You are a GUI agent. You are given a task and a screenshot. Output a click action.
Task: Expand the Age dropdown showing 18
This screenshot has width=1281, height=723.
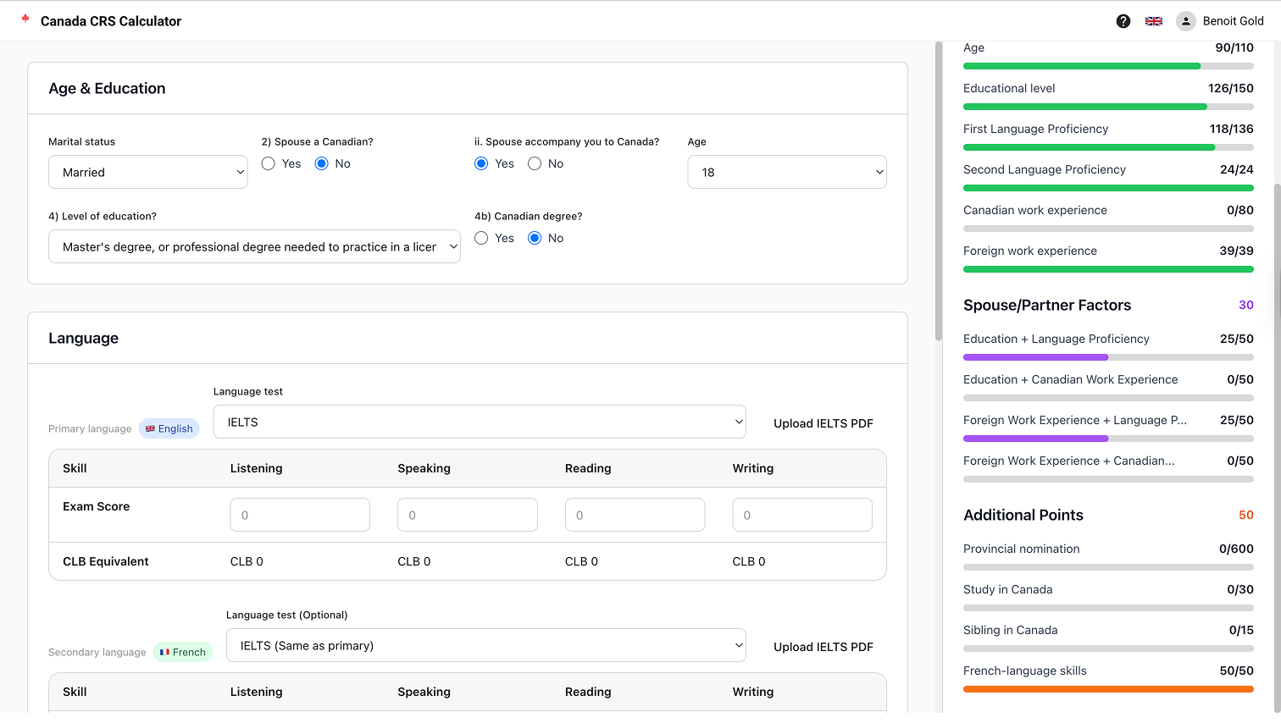click(786, 172)
